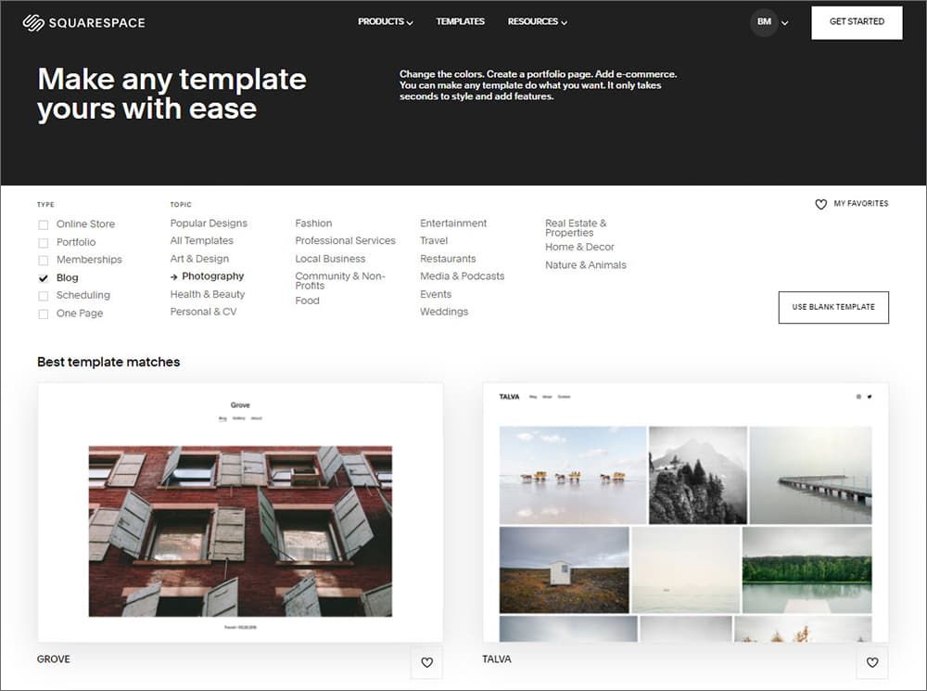Screen dimensions: 927x691
Task: Enable the Memberships checkbox
Action: point(44,261)
